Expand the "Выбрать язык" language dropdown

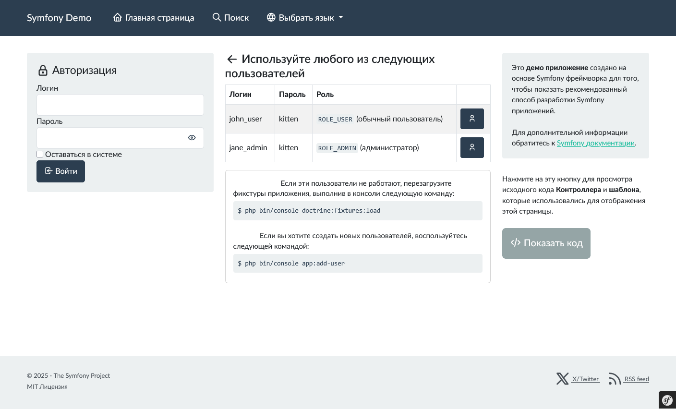click(x=306, y=18)
